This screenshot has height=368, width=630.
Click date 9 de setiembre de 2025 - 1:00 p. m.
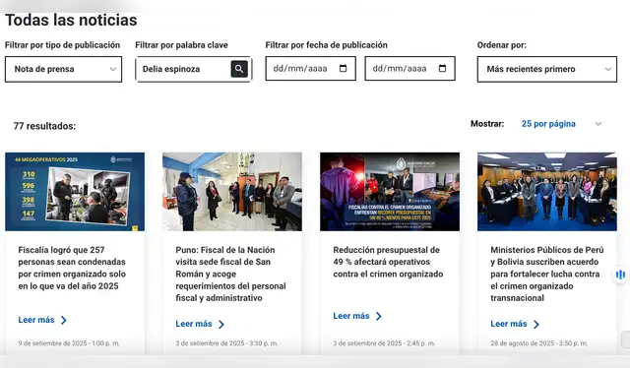coord(69,343)
